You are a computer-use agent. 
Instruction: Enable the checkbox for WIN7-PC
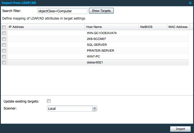tap(4, 56)
